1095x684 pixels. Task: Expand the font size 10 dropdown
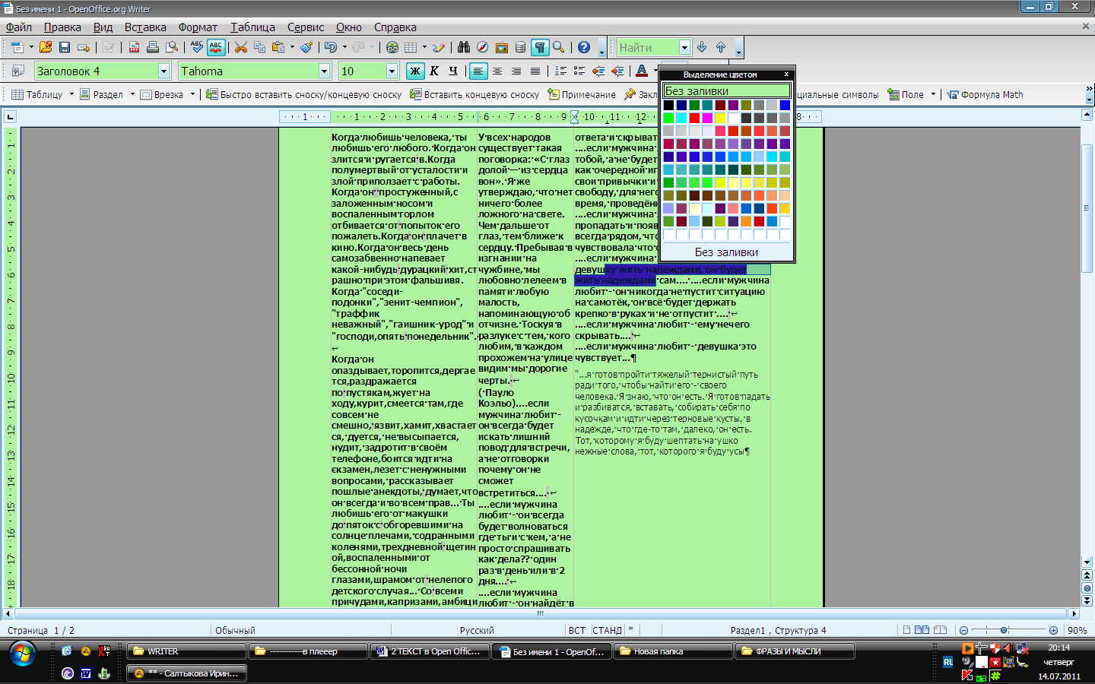point(392,71)
